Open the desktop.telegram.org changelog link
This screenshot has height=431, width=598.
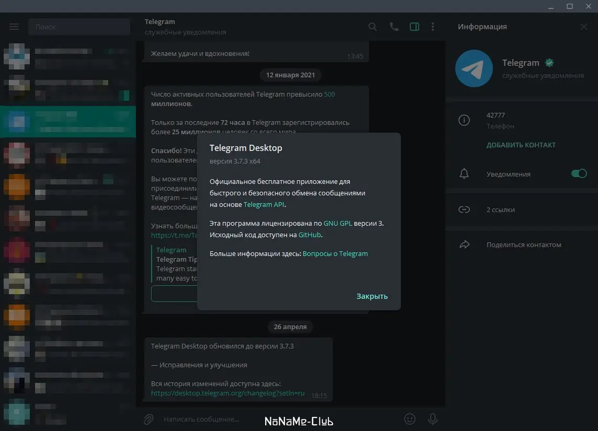click(228, 393)
